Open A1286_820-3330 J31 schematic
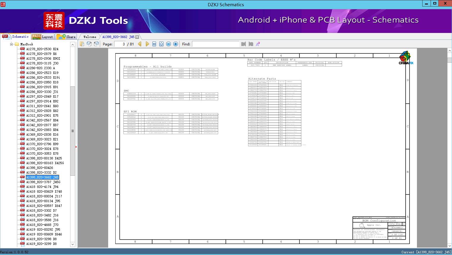Viewport: 452px width, 255px height. (x=42, y=92)
